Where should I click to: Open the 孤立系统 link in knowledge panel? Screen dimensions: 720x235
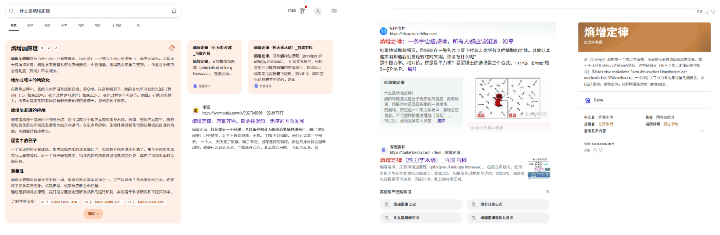(672, 124)
